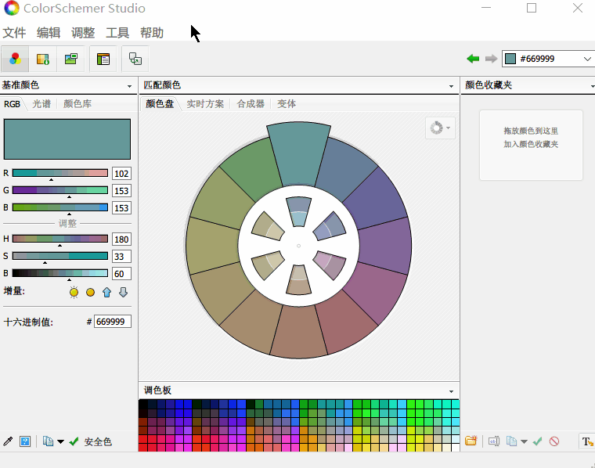Toggle the RGB color wheel toolbar button
This screenshot has height=468, width=595.
coord(15,59)
